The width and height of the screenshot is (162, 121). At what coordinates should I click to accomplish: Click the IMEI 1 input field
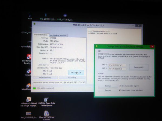117,65
